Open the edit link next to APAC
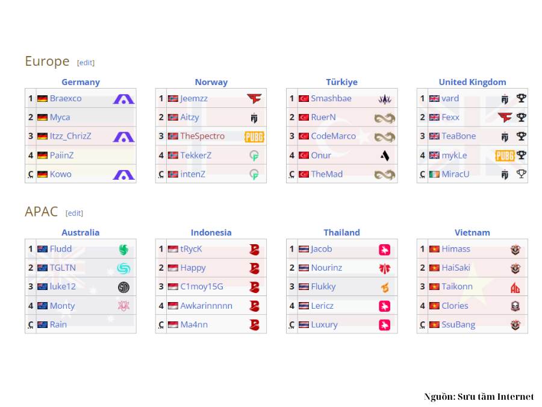Viewport: 542px width, 407px height. 74,213
